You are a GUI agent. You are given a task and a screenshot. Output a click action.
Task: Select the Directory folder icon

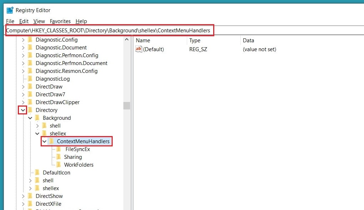[30, 110]
